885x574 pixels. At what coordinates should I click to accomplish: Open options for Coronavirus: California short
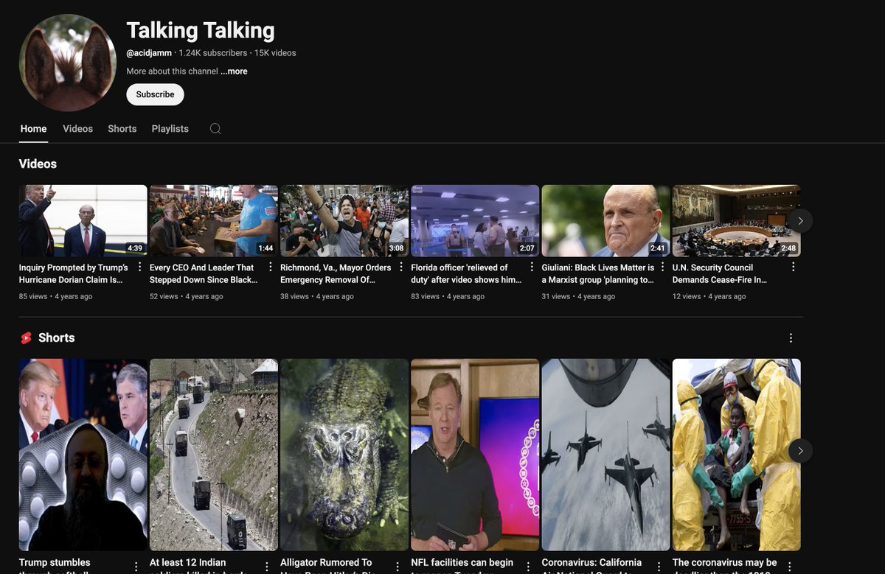click(x=659, y=567)
